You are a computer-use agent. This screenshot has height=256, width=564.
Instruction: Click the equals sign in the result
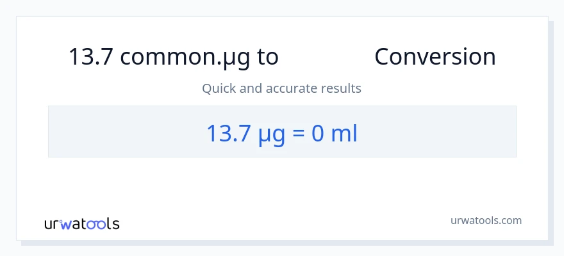click(298, 134)
